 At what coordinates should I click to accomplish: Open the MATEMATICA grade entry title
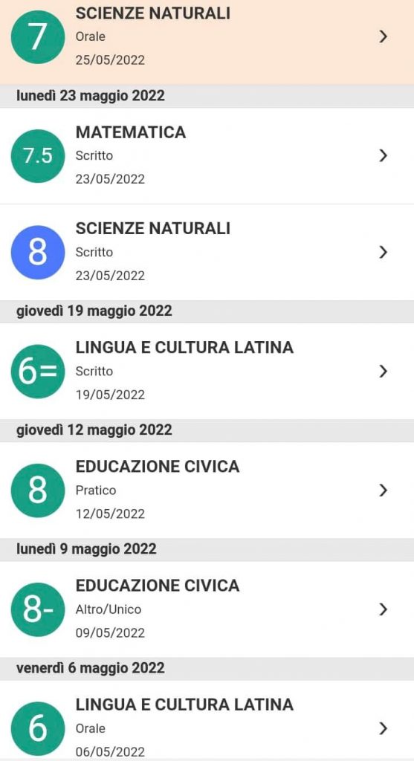[x=131, y=132]
